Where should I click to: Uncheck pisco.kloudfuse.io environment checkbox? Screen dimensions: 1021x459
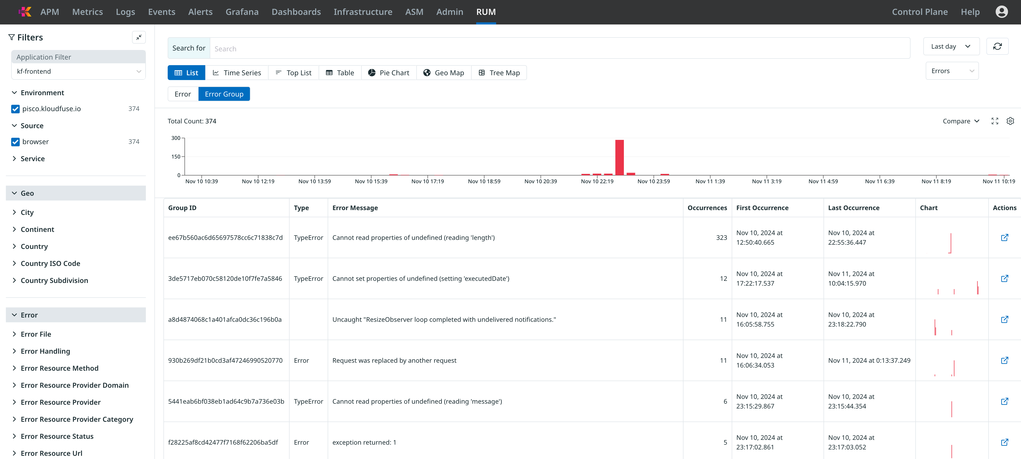pos(15,109)
